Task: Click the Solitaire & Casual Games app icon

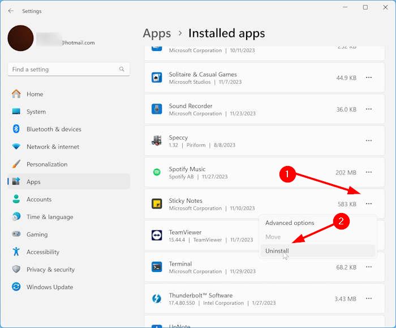Action: (157, 78)
